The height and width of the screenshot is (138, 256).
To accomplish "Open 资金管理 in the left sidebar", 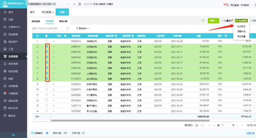I will 13,34.
